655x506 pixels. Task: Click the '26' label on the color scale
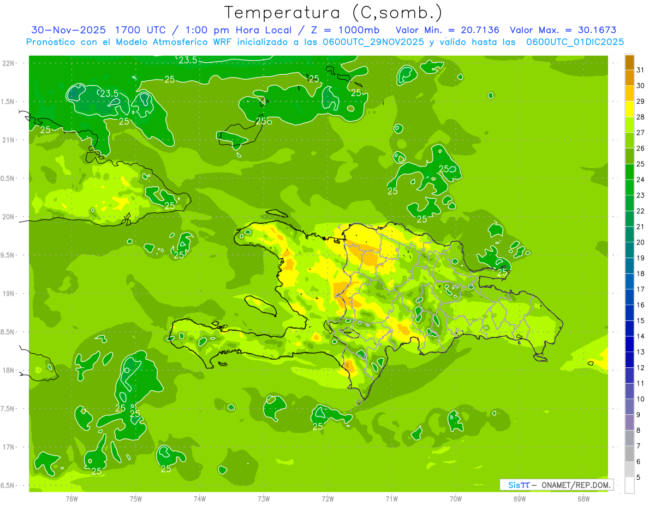pos(641,148)
